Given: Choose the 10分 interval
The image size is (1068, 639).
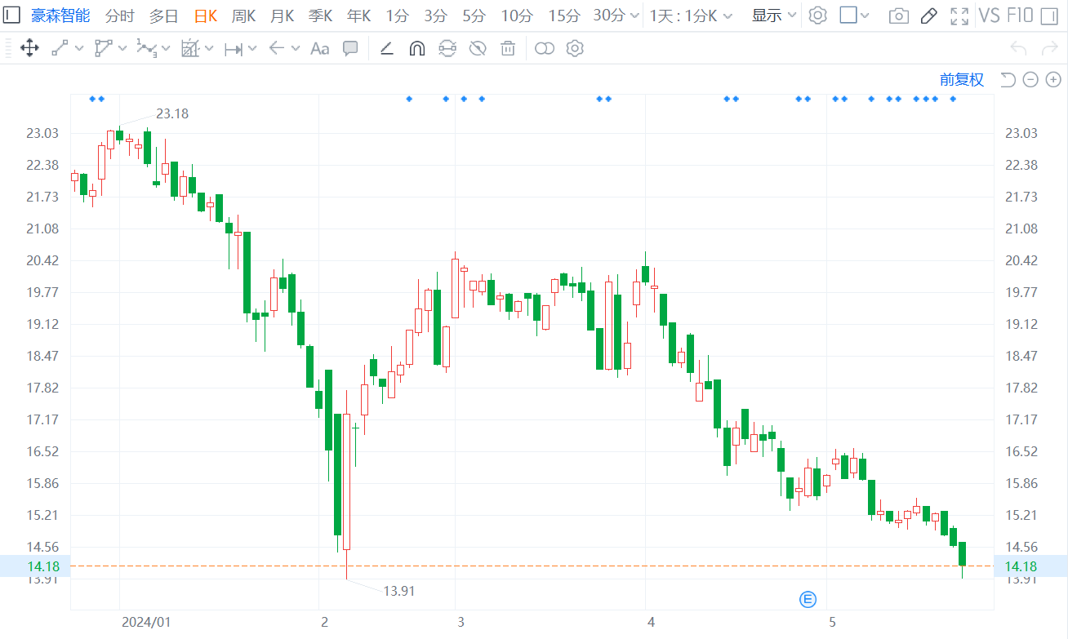Looking at the screenshot, I should (x=517, y=15).
